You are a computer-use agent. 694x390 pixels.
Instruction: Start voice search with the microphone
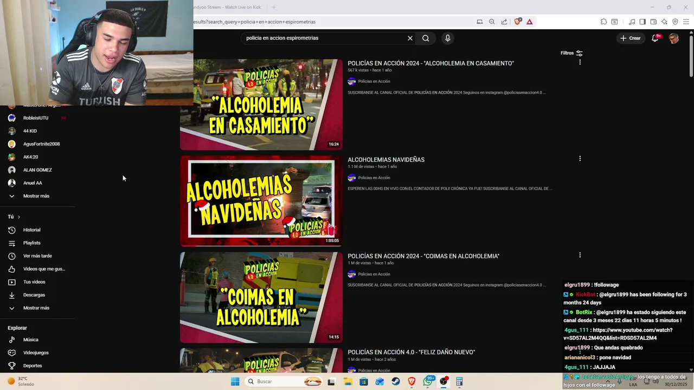coord(447,38)
